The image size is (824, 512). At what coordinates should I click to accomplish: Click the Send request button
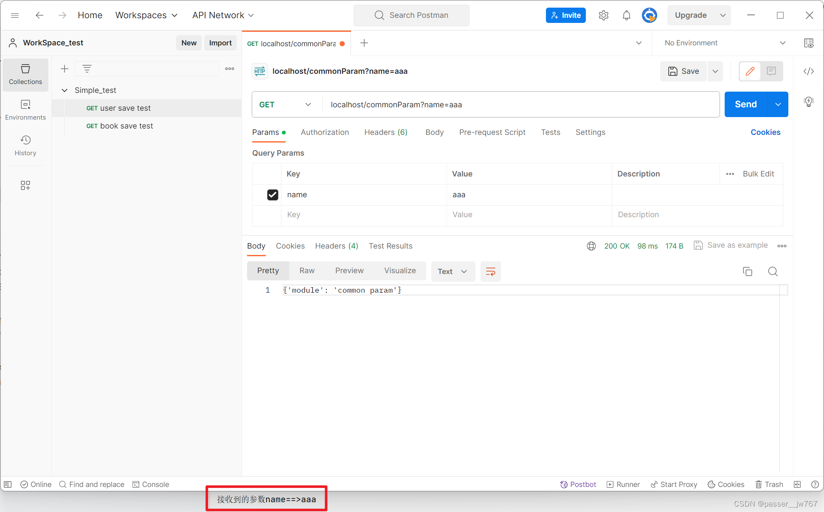tap(745, 104)
